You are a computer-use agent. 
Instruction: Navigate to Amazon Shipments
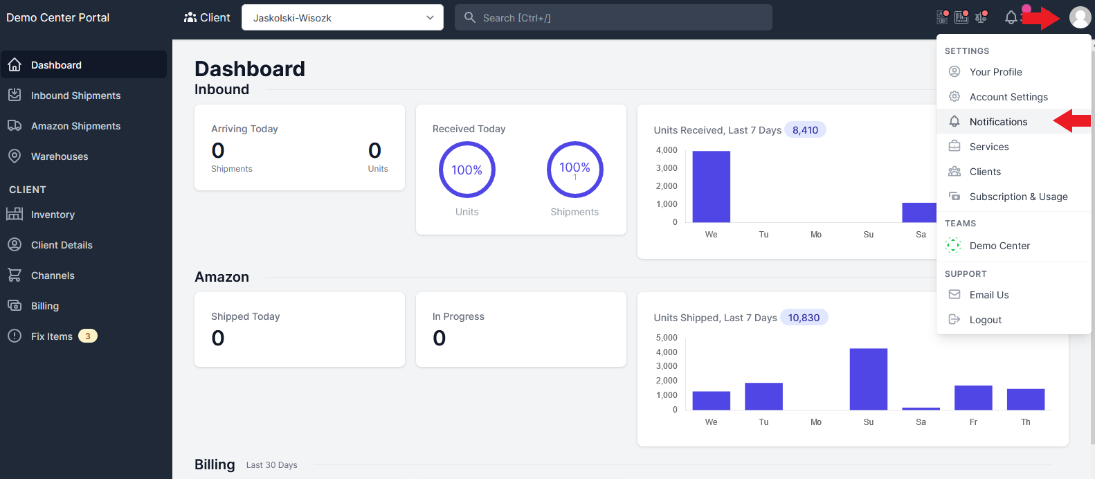tap(84, 125)
